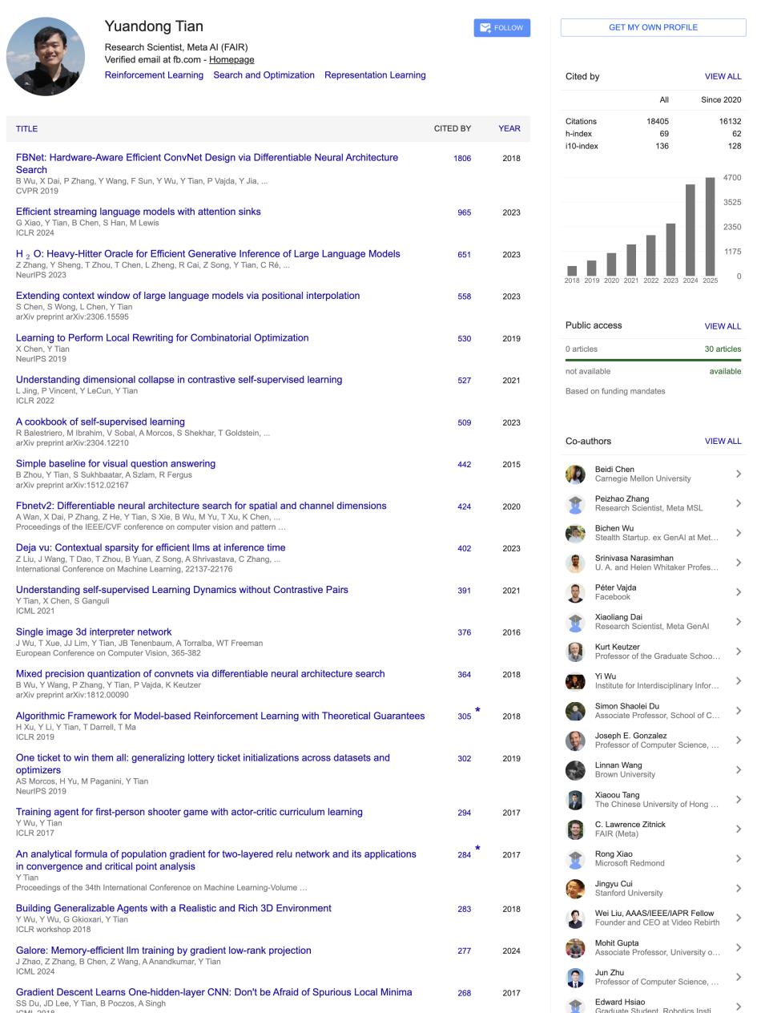The image size is (769, 1013).
Task: Click the asterisk next to 305 citations
Action: click(x=478, y=711)
